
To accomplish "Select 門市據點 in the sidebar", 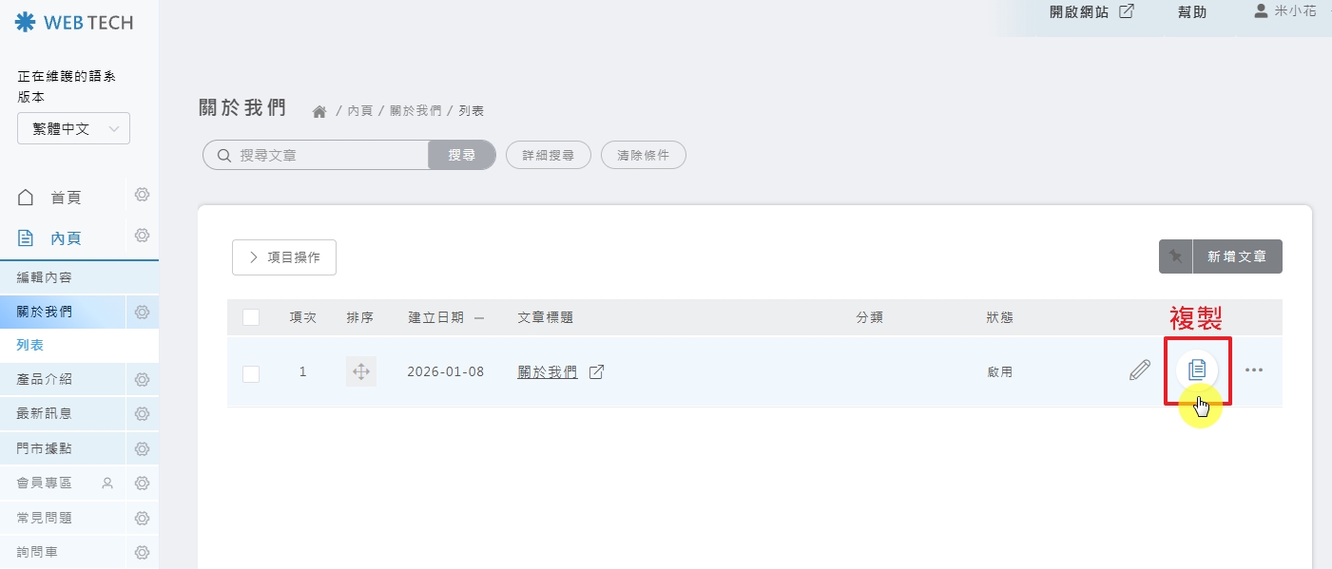I will pyautogui.click(x=45, y=448).
